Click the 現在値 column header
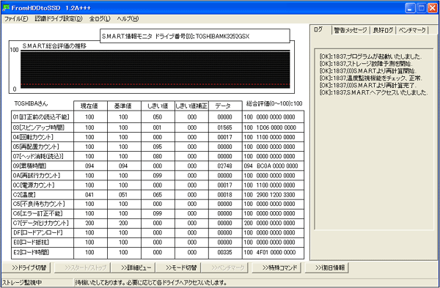Viewport: 440px width, 288px height. click(x=90, y=106)
